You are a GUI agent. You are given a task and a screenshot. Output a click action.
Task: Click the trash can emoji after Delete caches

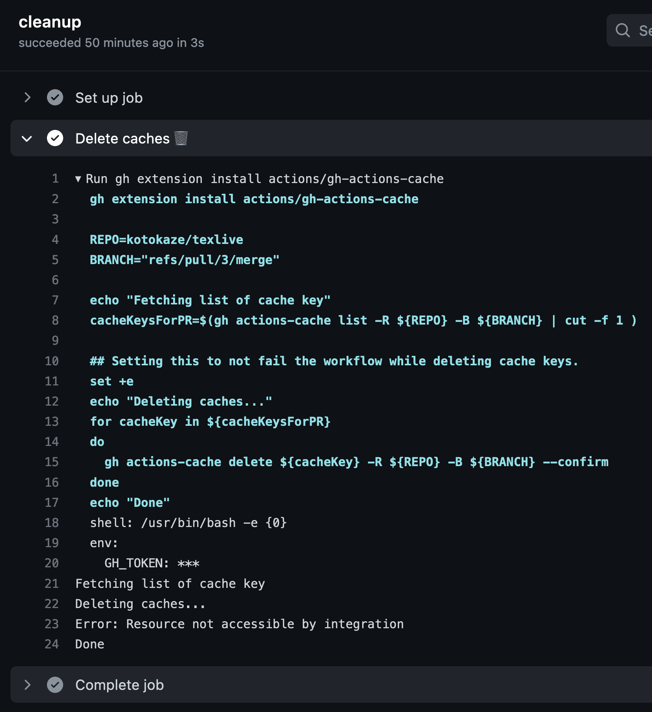[181, 138]
